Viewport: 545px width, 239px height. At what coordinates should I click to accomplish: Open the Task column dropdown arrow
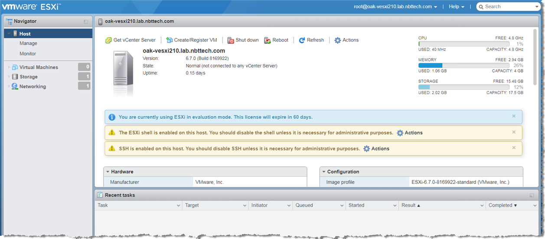click(178, 206)
